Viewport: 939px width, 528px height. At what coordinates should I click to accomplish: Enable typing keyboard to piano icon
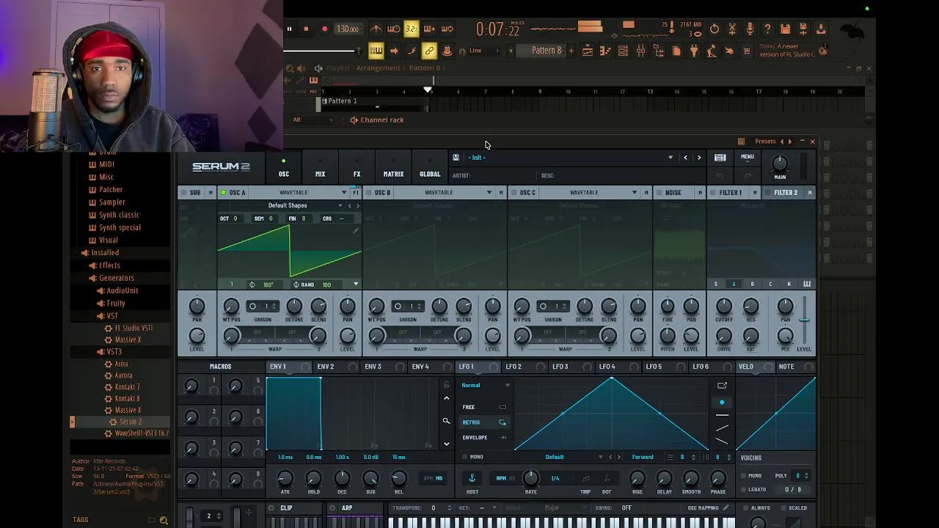click(376, 51)
